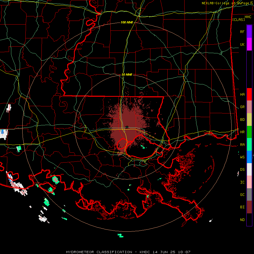Click the "HHC" product code text

point(248,17)
